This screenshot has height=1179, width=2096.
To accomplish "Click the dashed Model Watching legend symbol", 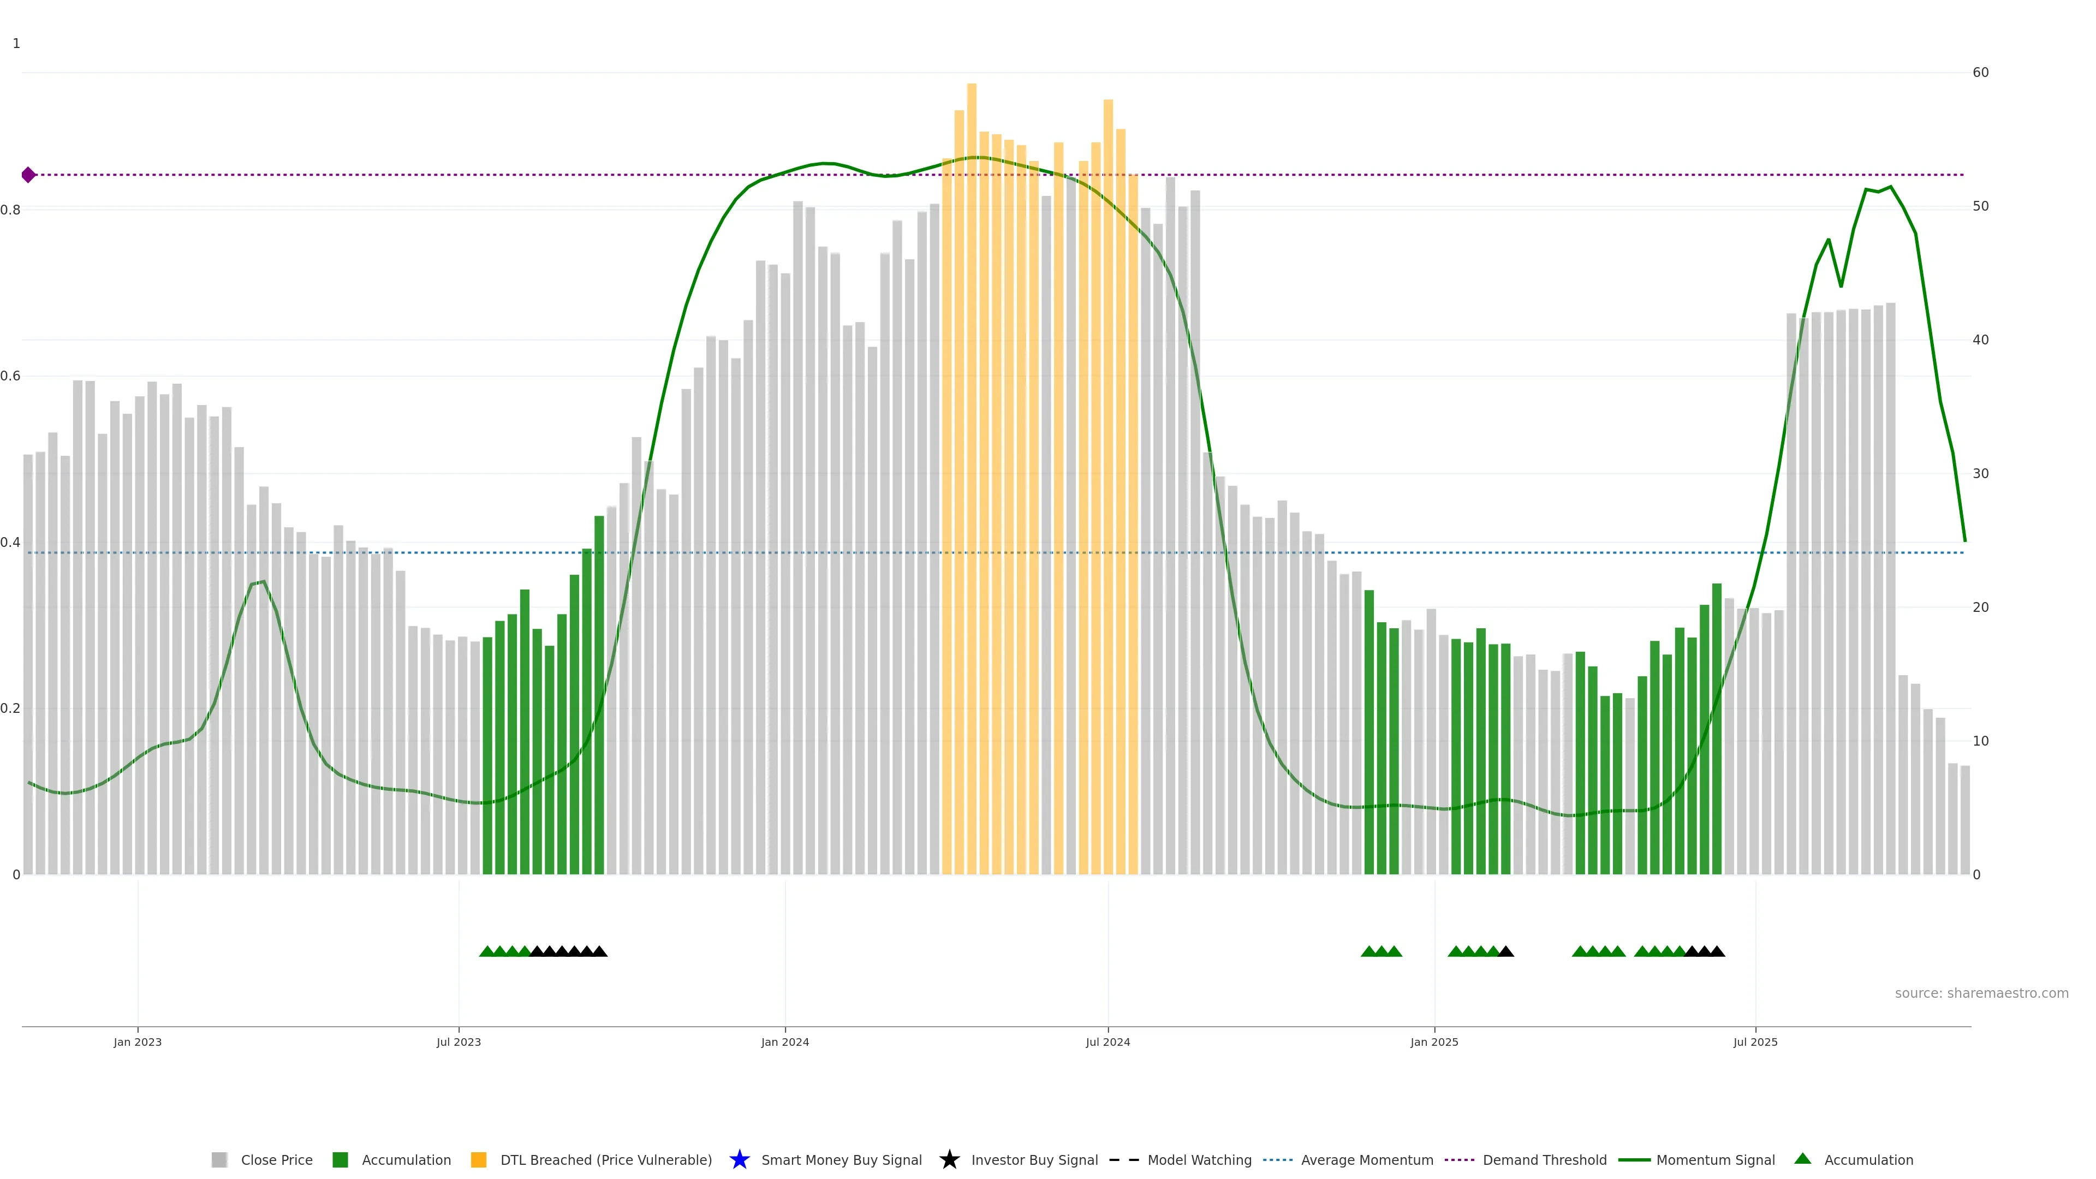I will (x=1124, y=1159).
